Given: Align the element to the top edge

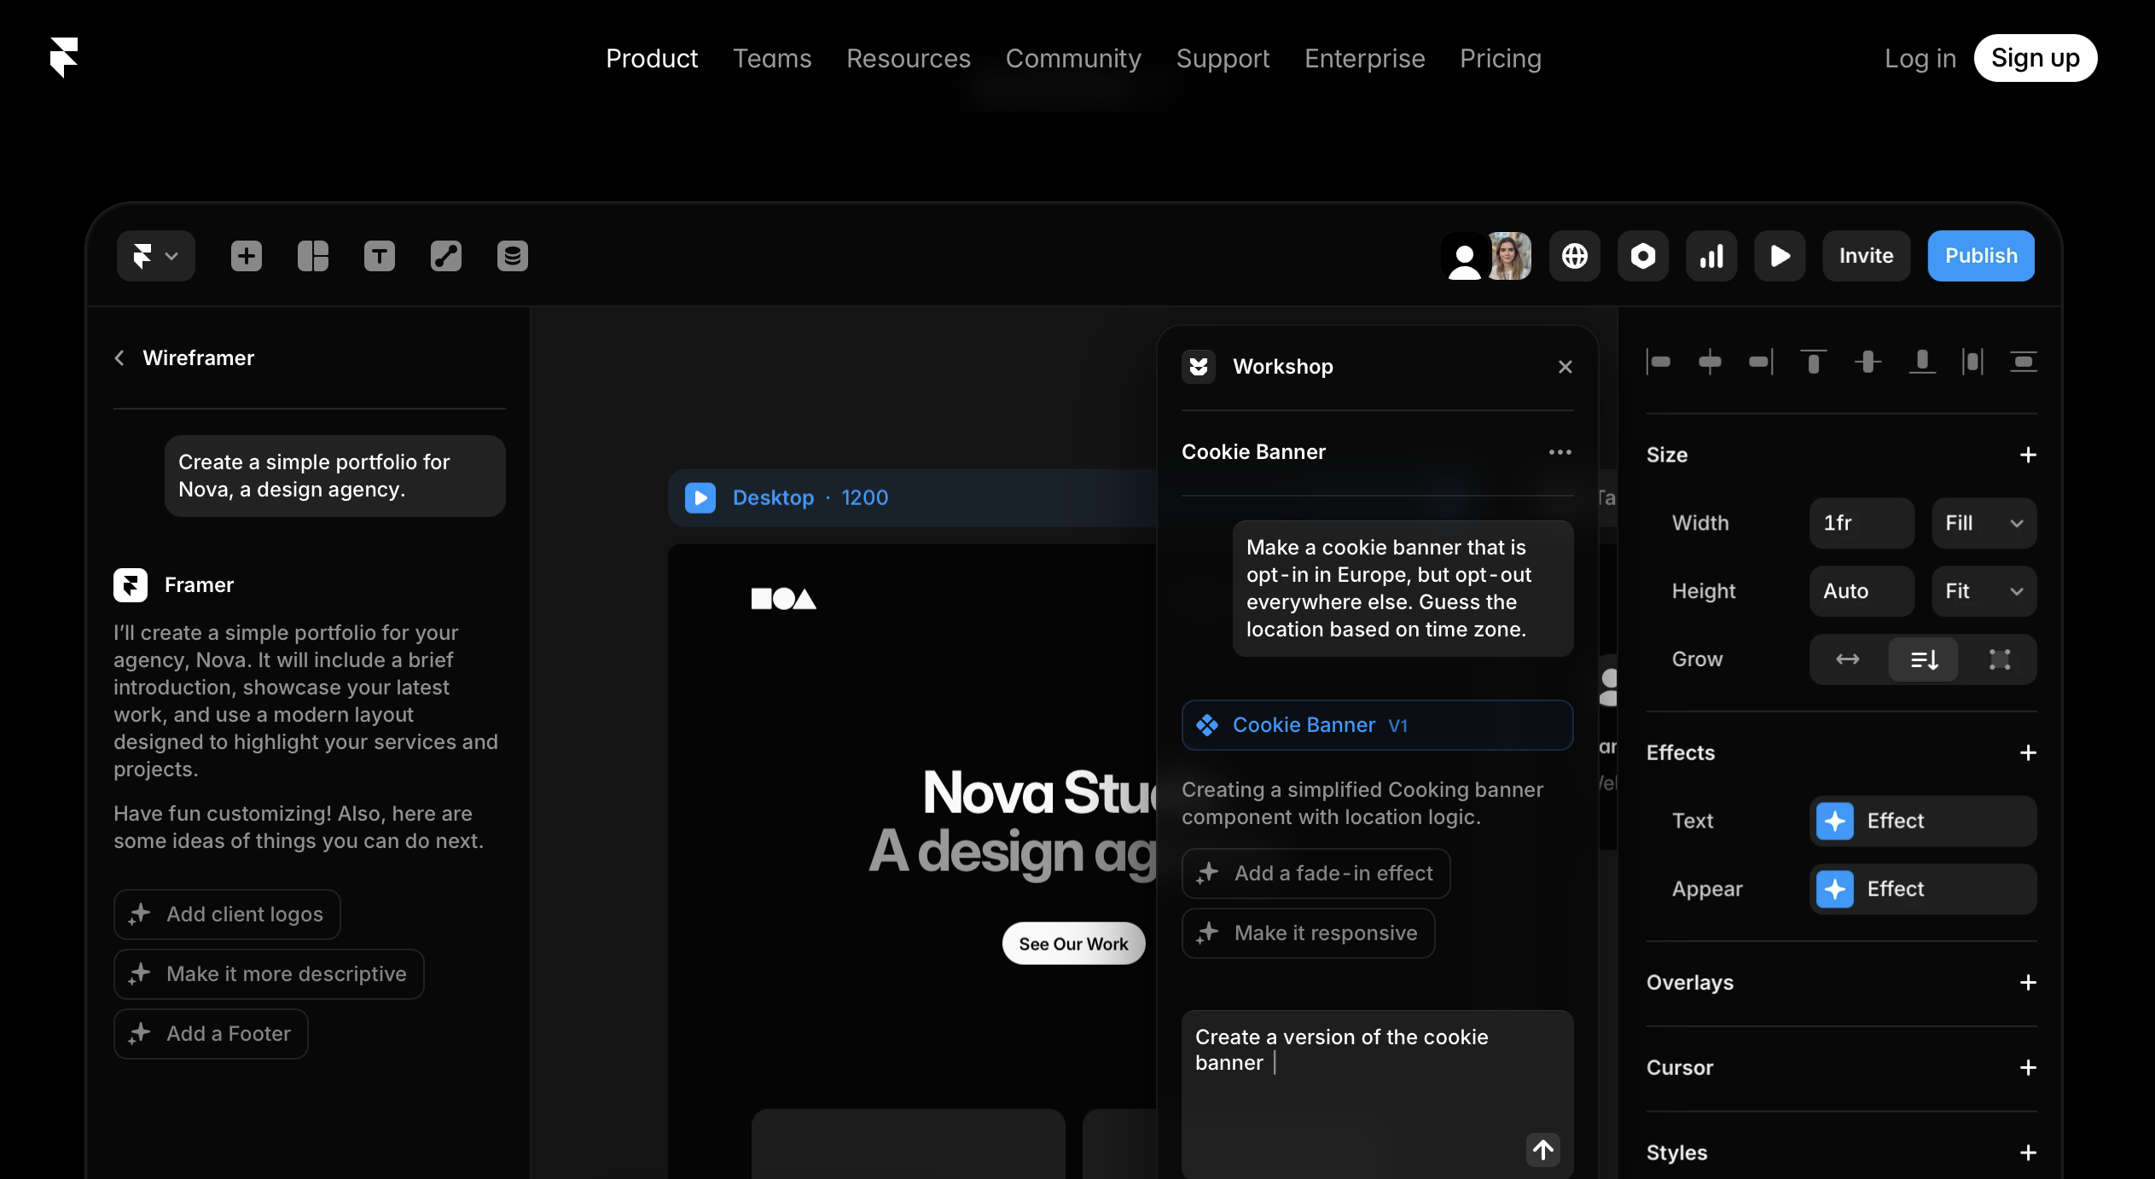Looking at the screenshot, I should tap(1814, 362).
